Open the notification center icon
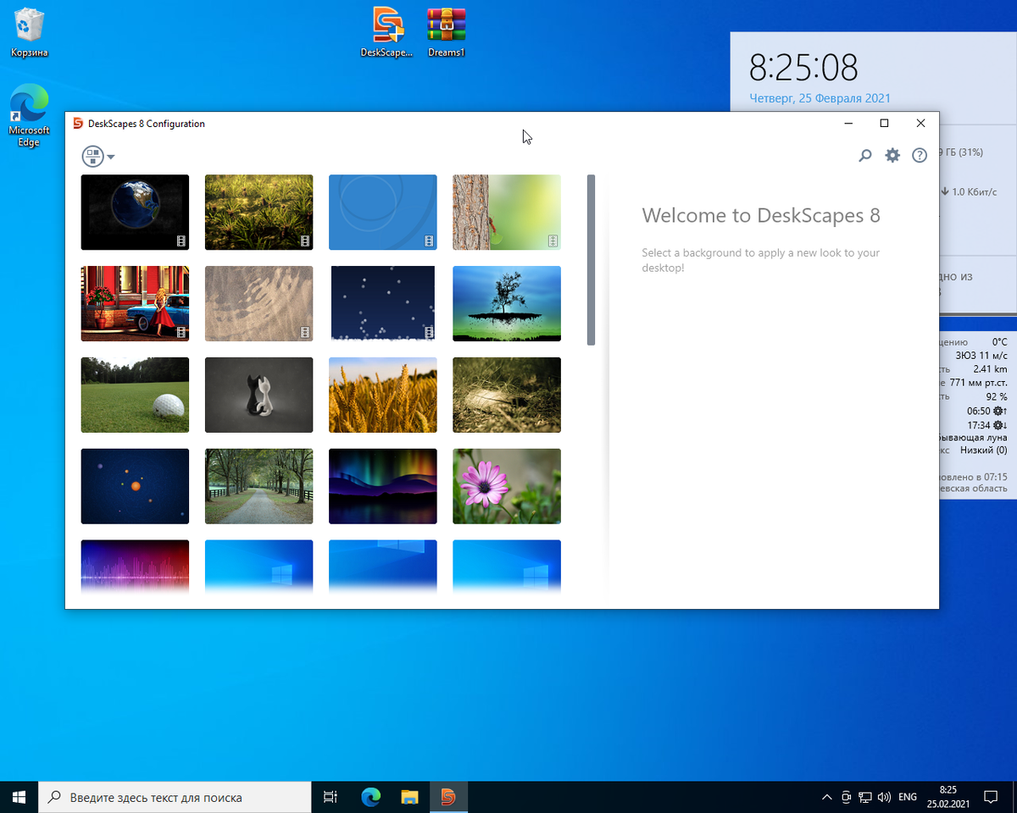 pos(990,797)
